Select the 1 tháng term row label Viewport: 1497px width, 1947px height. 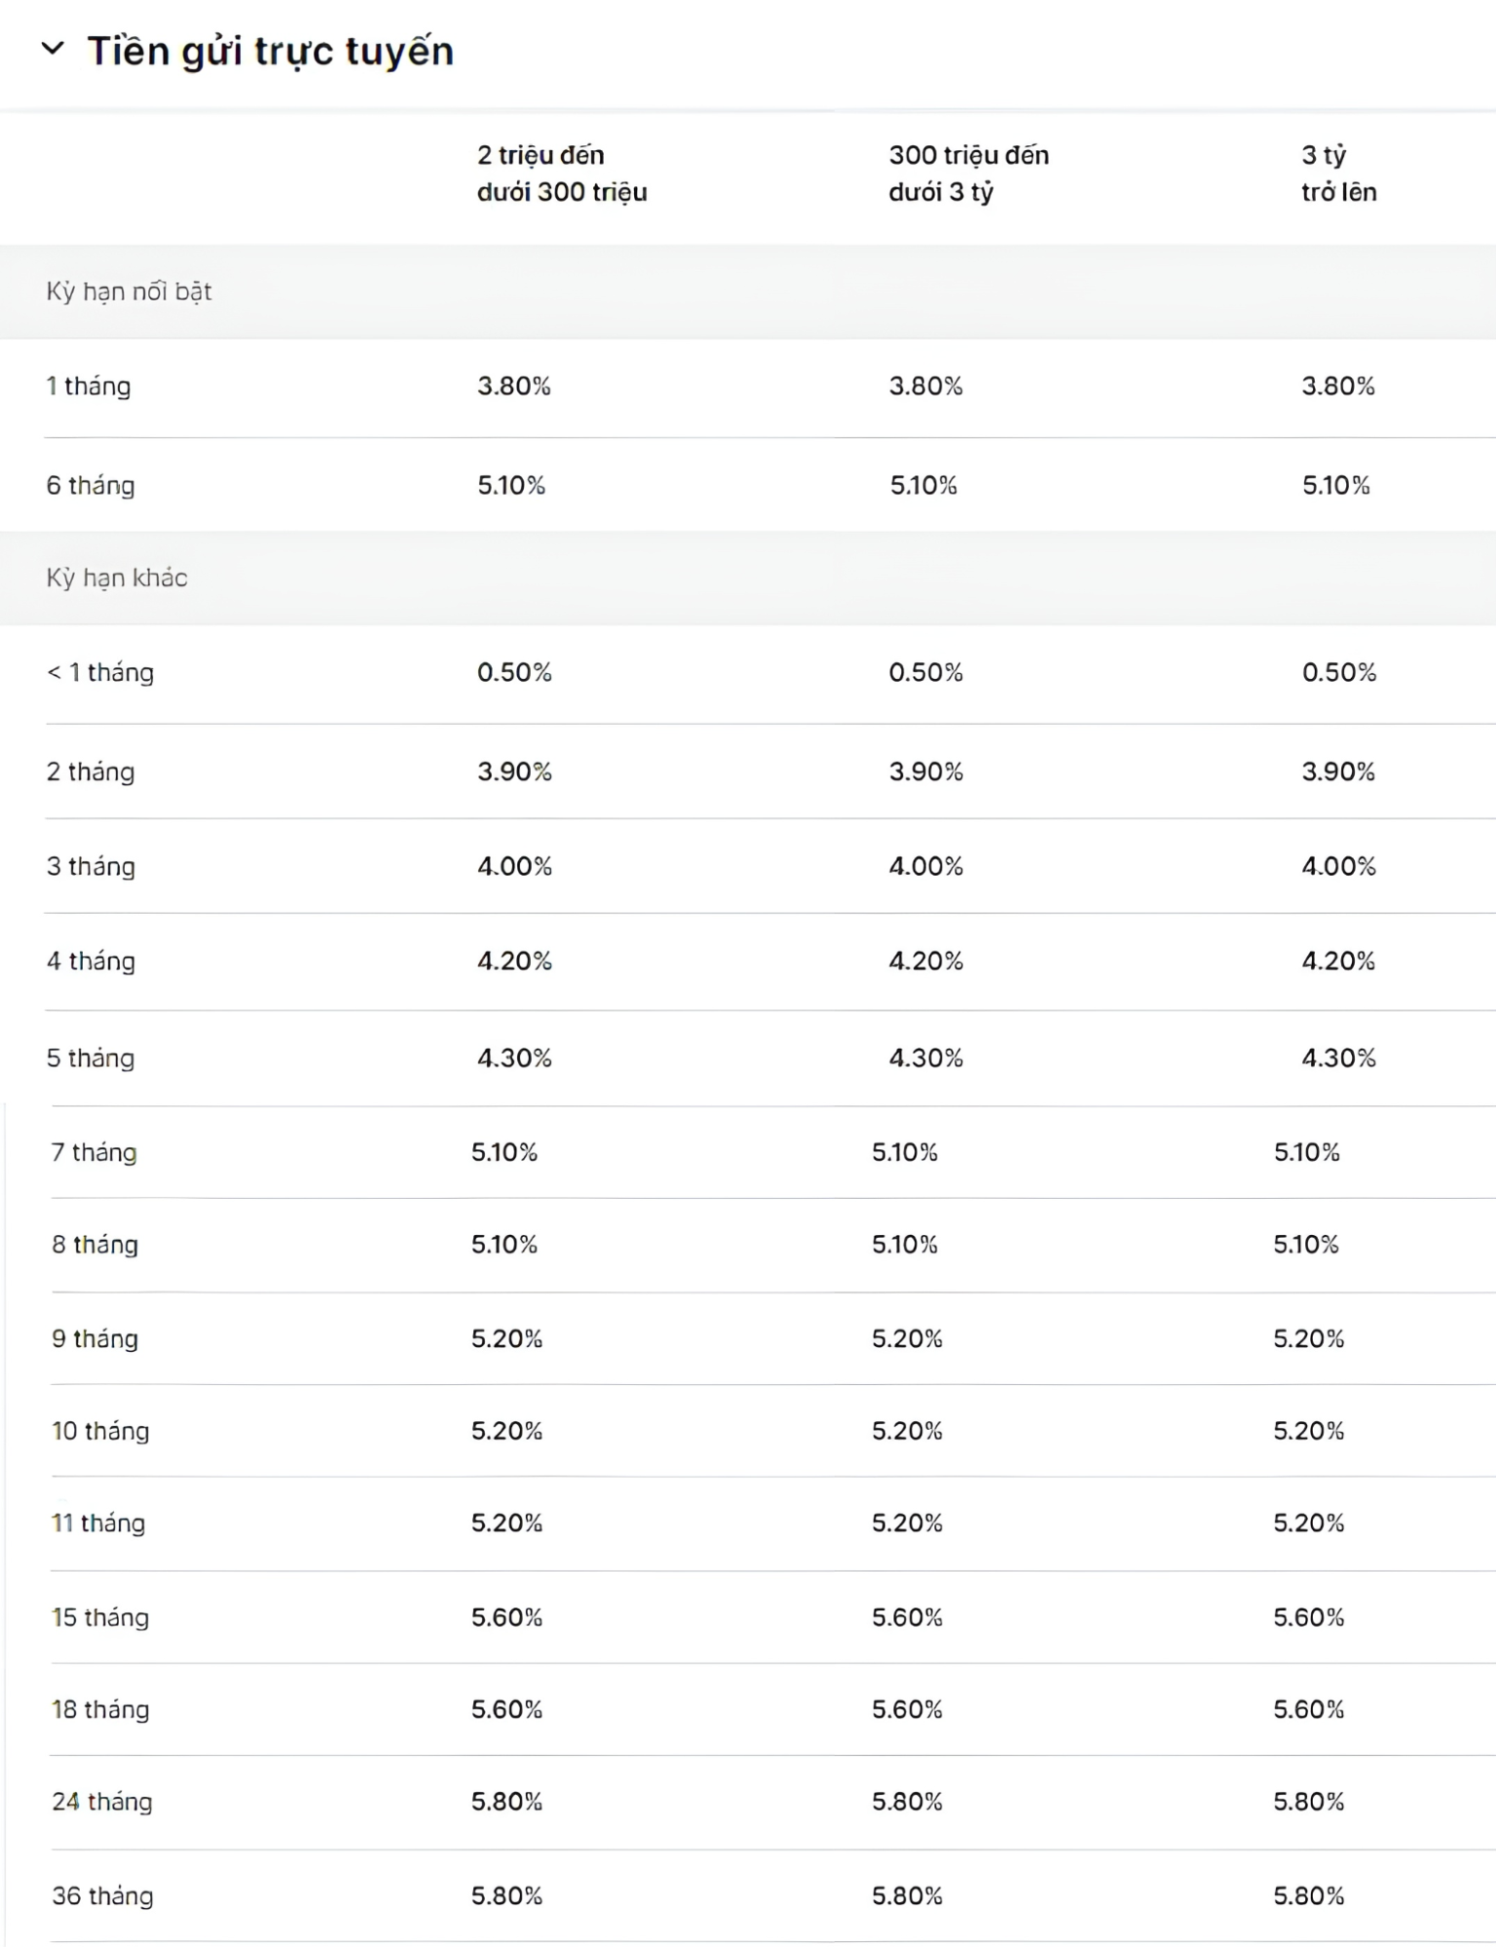click(89, 386)
